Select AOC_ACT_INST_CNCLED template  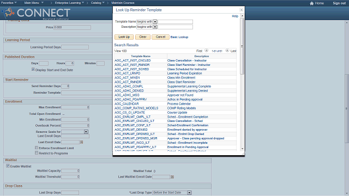pyautogui.click(x=133, y=60)
